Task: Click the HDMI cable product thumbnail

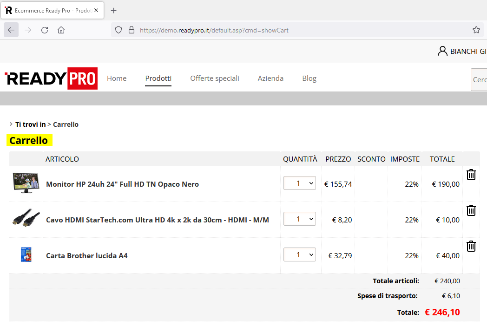Action: pos(26,218)
